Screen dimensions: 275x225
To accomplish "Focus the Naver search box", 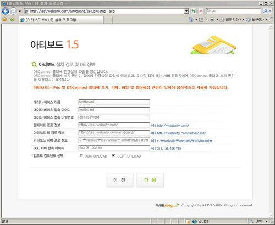I will pos(233,11).
